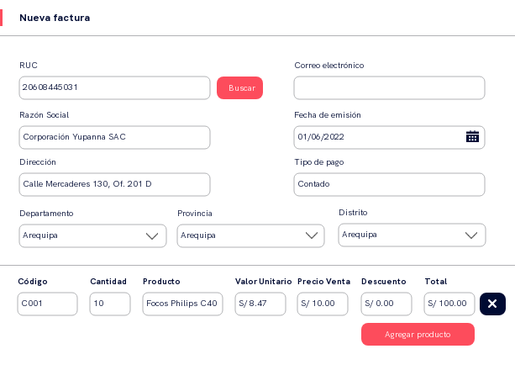Remove product row with X button

pos(492,304)
